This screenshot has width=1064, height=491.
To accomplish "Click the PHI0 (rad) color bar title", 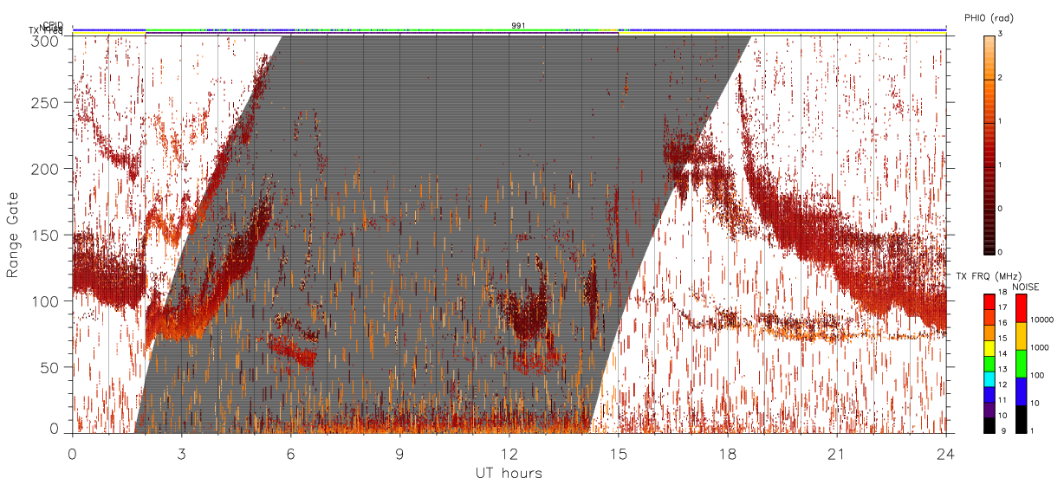I will click(x=989, y=18).
